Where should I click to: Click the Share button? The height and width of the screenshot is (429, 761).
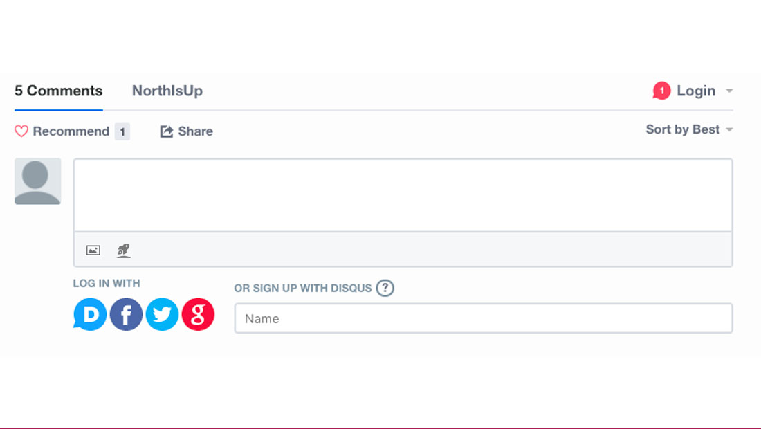click(186, 131)
